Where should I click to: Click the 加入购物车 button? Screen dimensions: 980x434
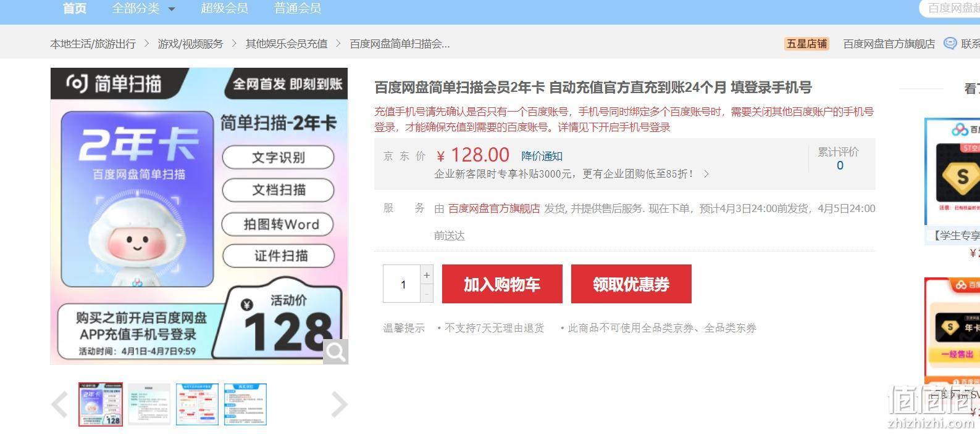(x=502, y=284)
